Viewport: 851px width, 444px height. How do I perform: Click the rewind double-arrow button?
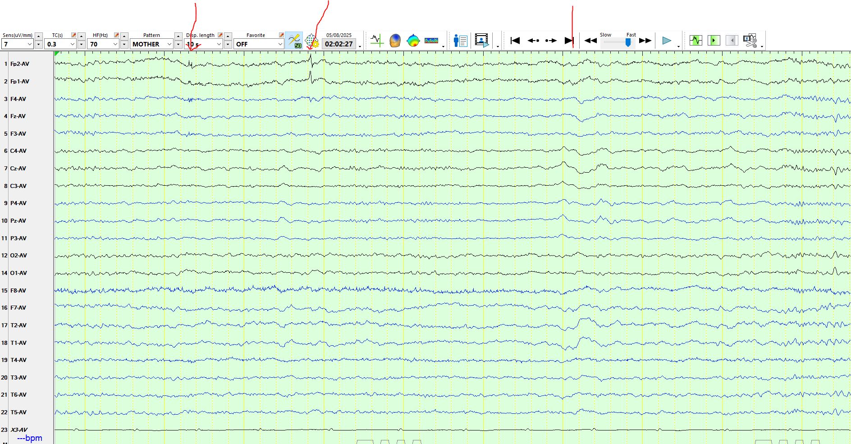click(590, 41)
